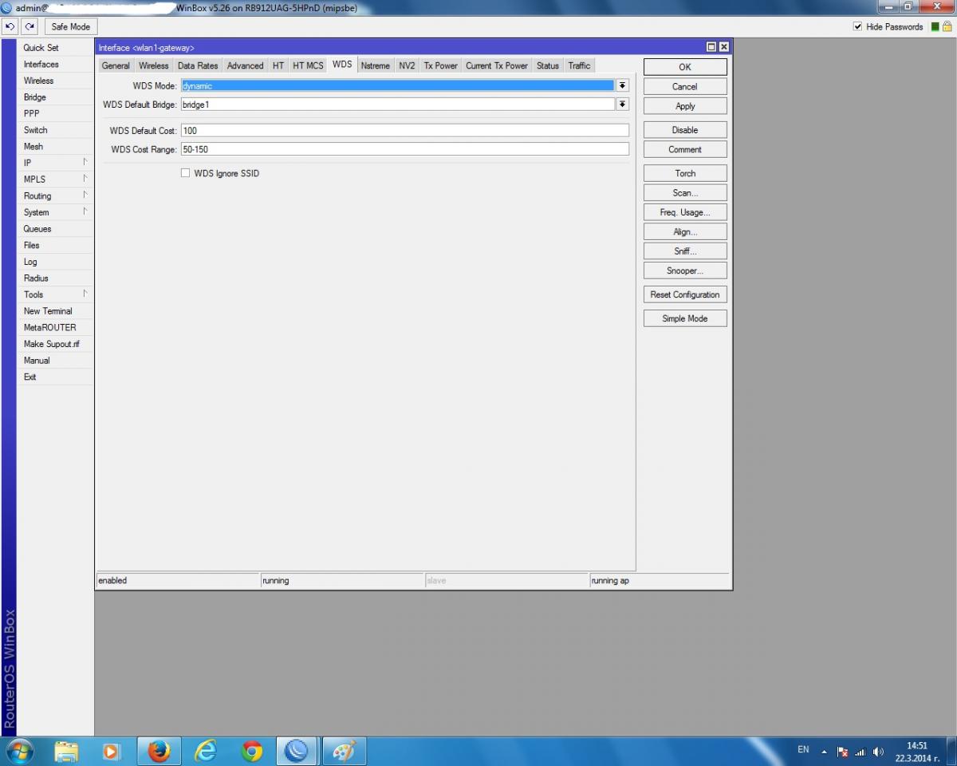This screenshot has width=957, height=766.
Task: Launch Internet Explorer from the taskbar
Action: pos(206,751)
